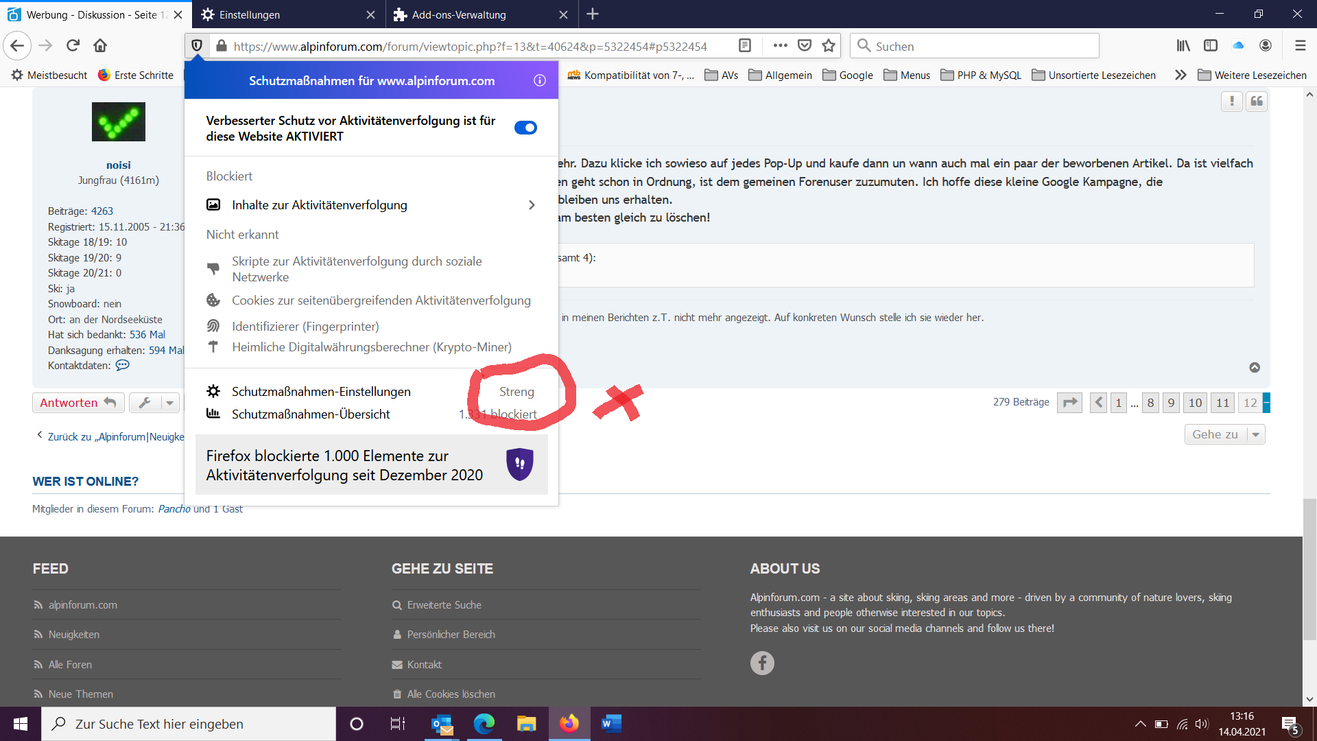Open the Facebook icon in footer

tap(761, 663)
